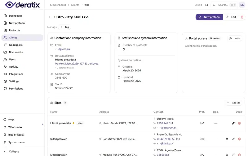Click the masked @timko.sk email link

(x=165, y=144)
